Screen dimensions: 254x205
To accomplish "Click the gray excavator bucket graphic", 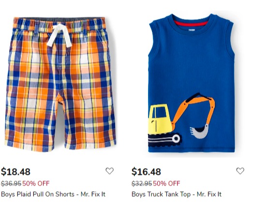I will (199, 131).
